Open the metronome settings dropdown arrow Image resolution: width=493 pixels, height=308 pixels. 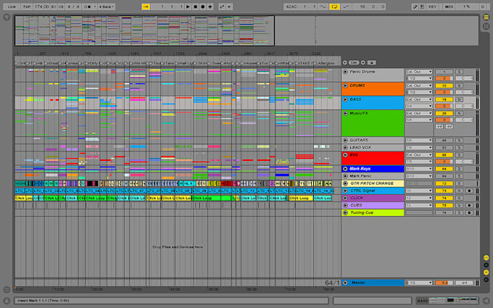95,7
